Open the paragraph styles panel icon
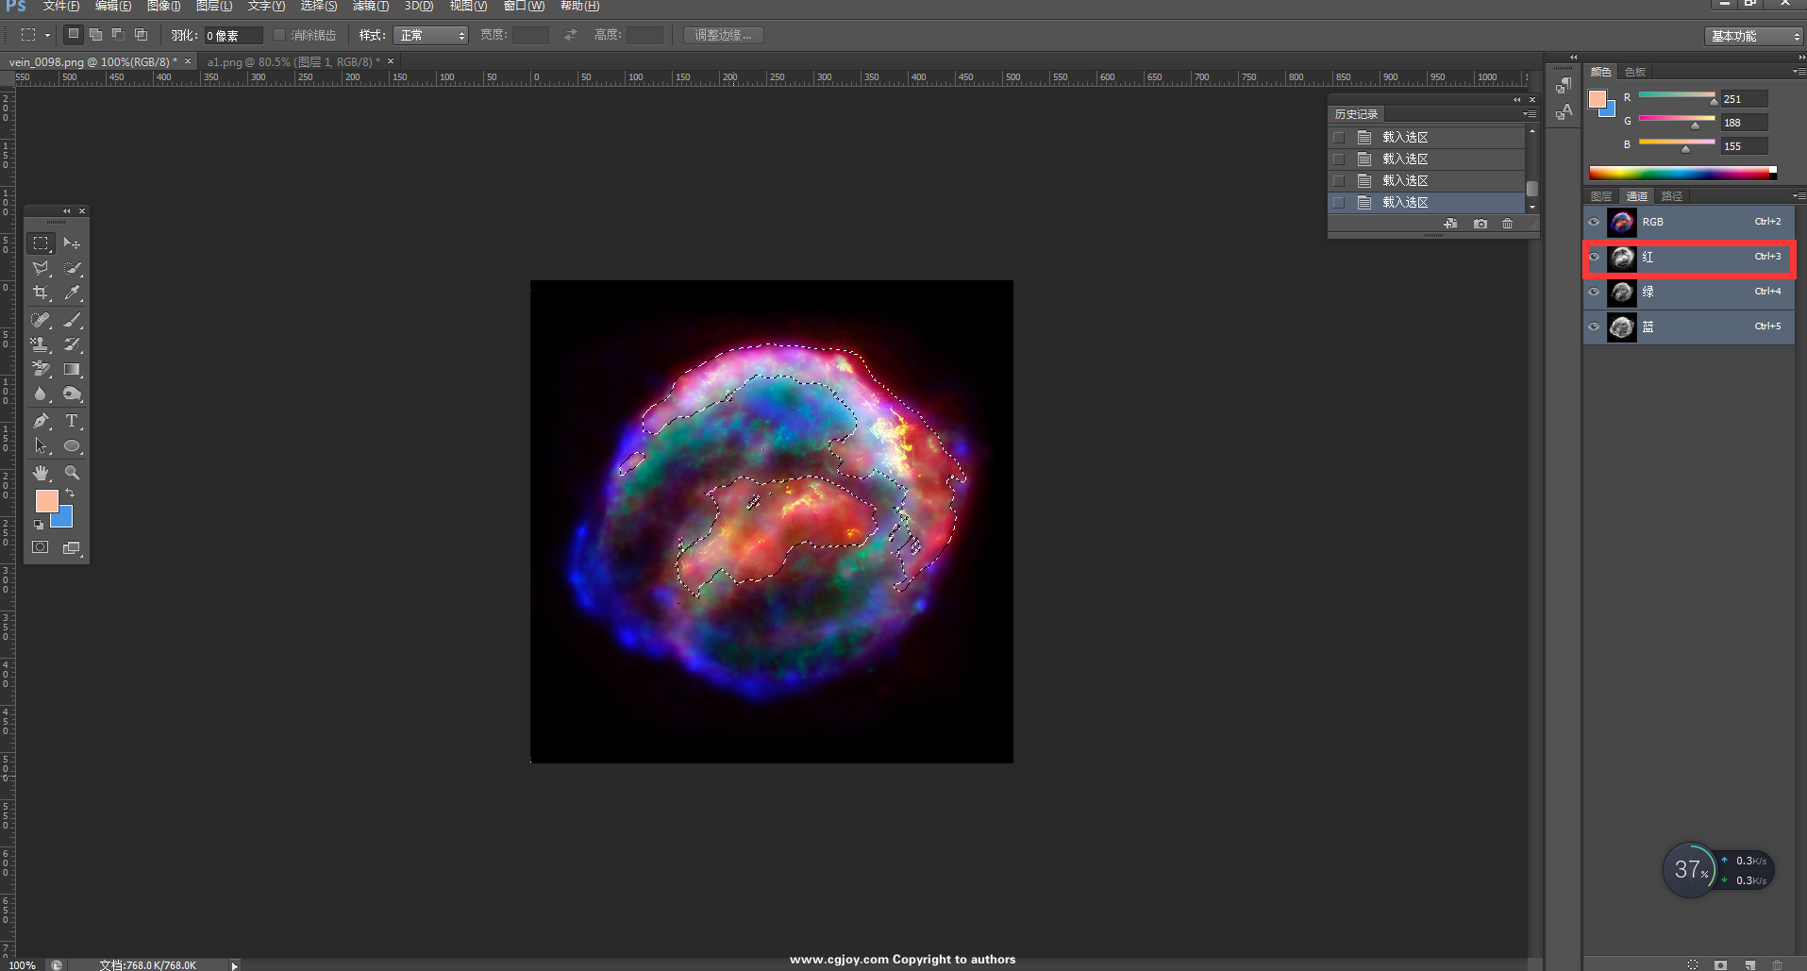 [x=1564, y=86]
